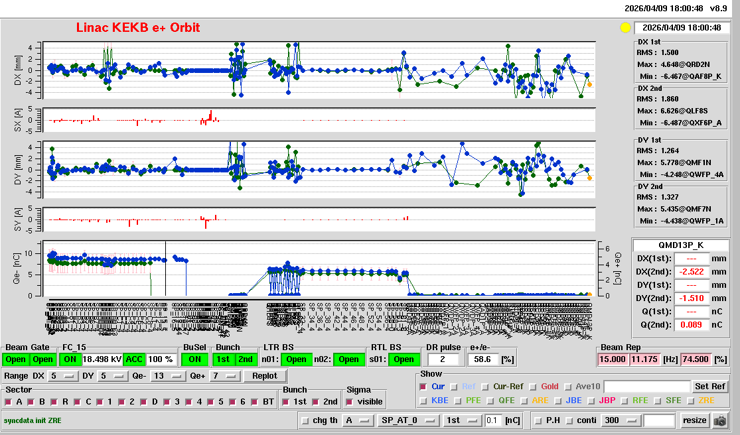
Task: Click the resize button
Action: (694, 420)
